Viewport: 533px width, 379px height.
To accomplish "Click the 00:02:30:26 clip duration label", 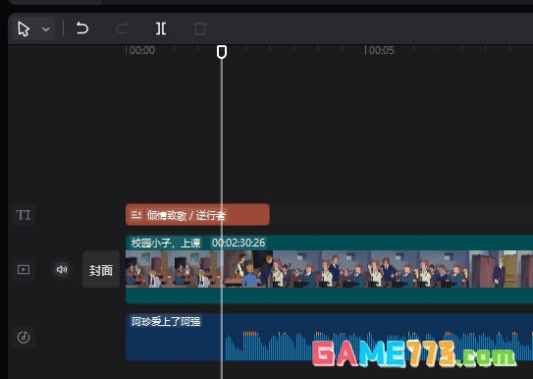I will tap(239, 243).
